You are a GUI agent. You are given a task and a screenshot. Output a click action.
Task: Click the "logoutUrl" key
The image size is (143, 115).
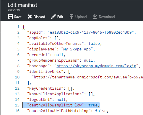click(x=40, y=100)
